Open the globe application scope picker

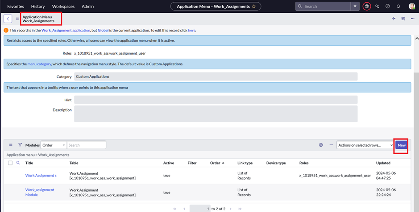[367, 6]
